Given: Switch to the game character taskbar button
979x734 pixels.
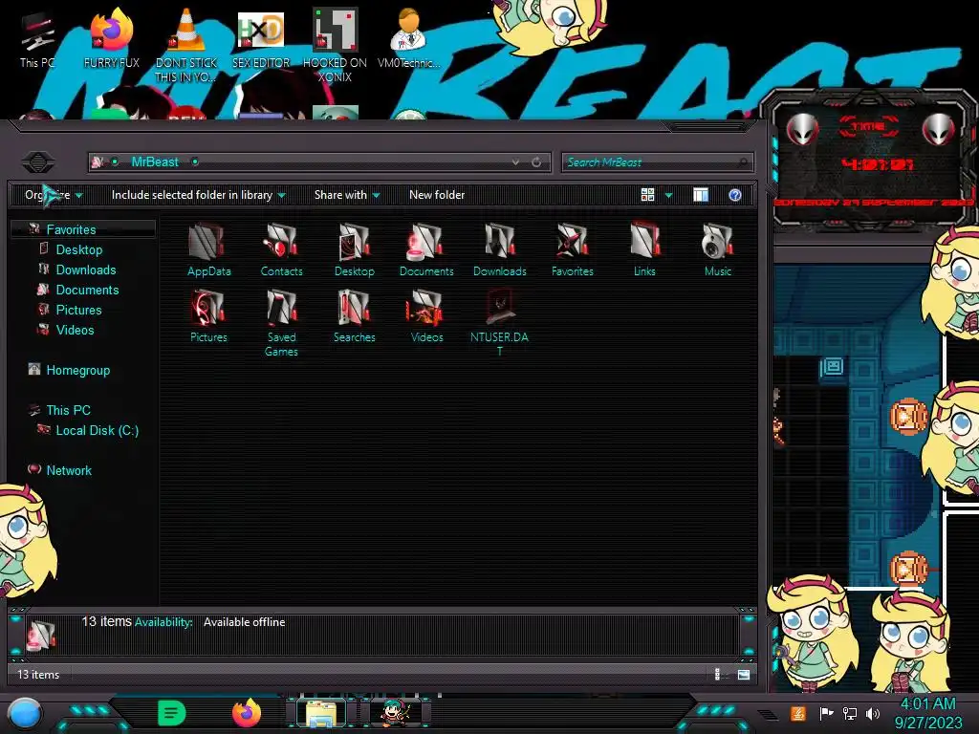Looking at the screenshot, I should [396, 713].
